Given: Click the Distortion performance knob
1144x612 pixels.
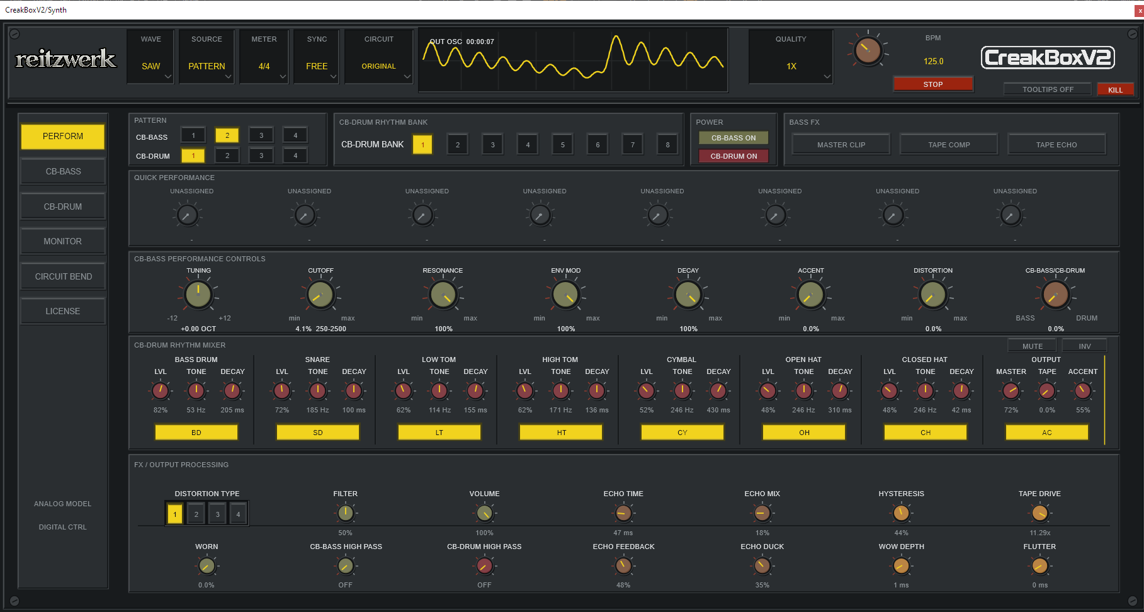Looking at the screenshot, I should 933,295.
